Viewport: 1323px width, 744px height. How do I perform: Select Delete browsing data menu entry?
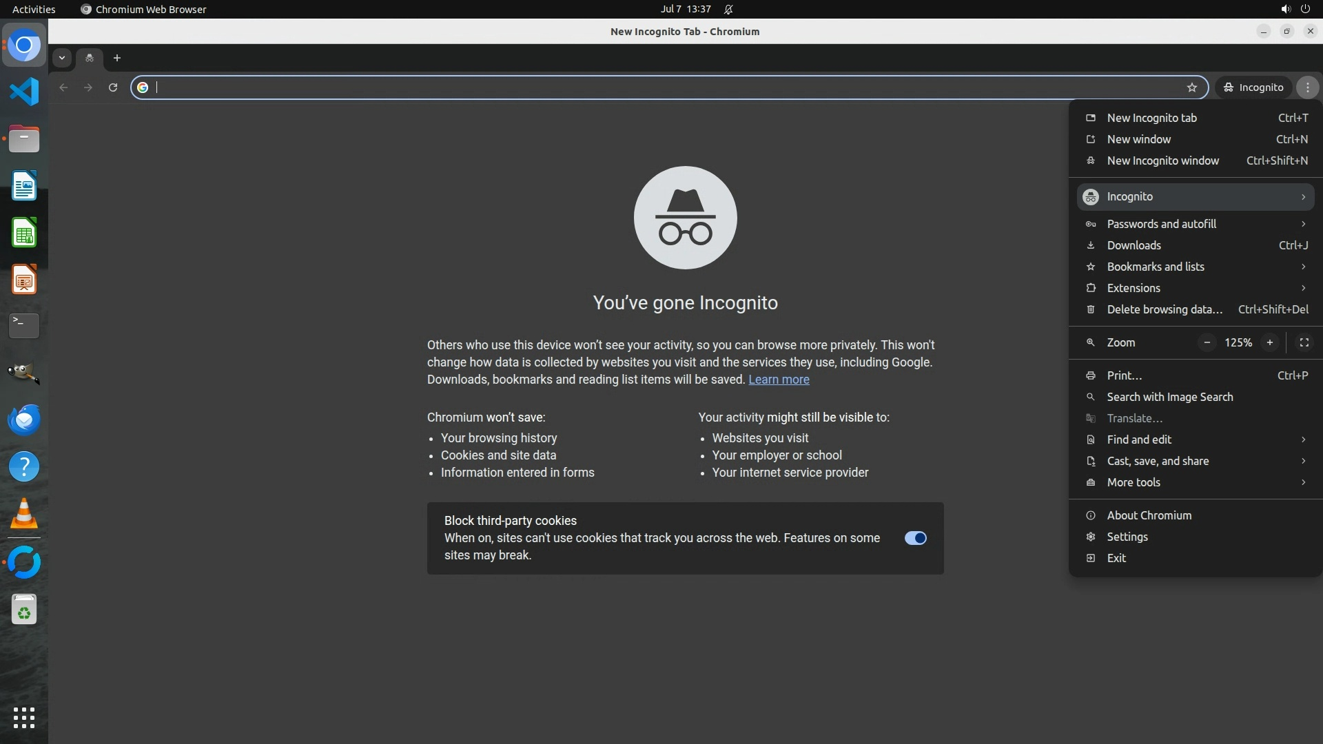(x=1165, y=309)
